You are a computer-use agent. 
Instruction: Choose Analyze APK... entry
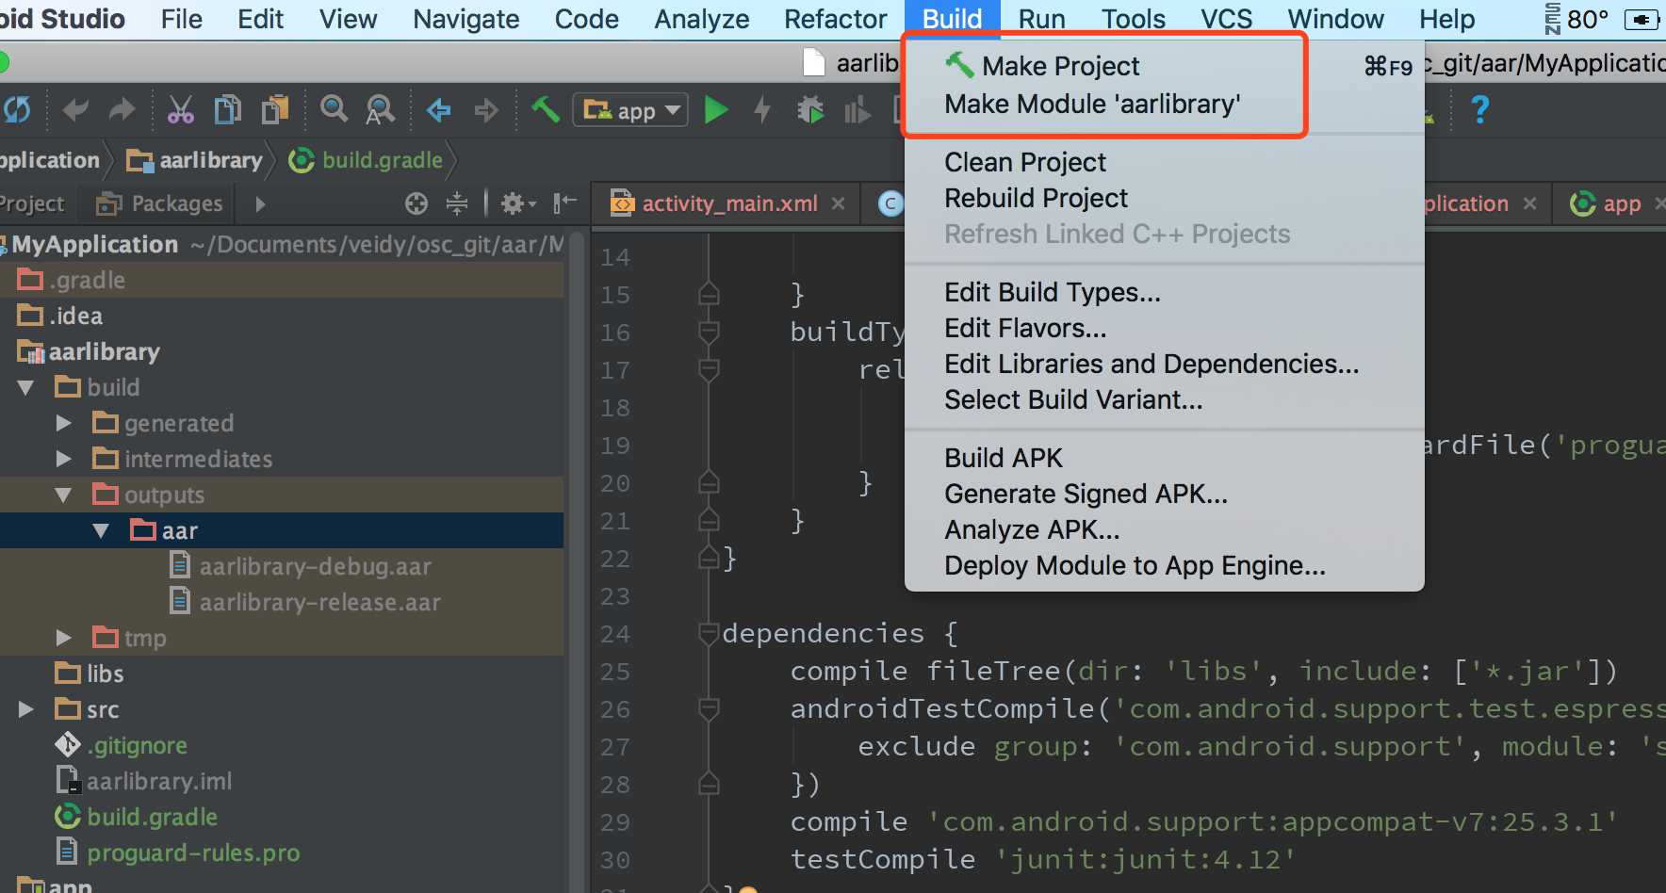(1165, 529)
